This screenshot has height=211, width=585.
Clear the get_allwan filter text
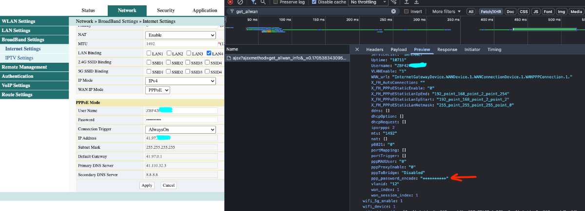[x=393, y=11]
